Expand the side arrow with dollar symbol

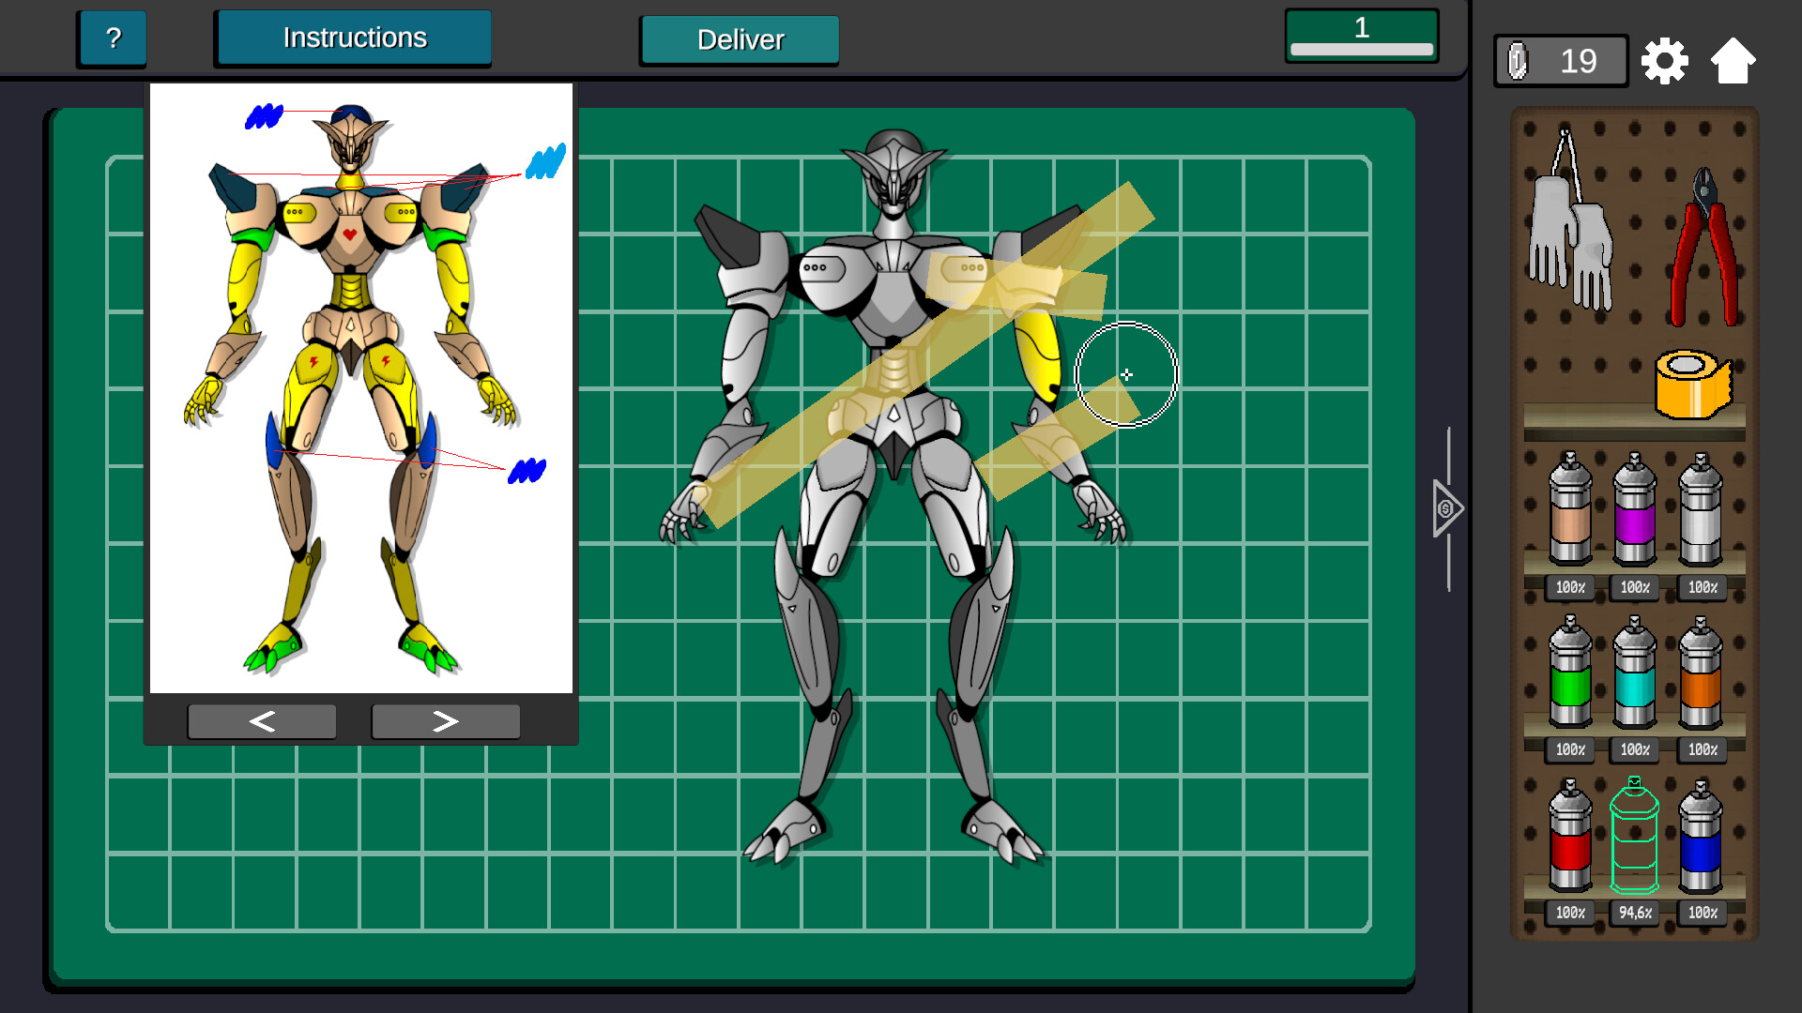(1444, 509)
